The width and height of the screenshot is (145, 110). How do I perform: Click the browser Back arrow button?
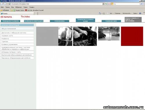pyautogui.click(x=2, y=4)
